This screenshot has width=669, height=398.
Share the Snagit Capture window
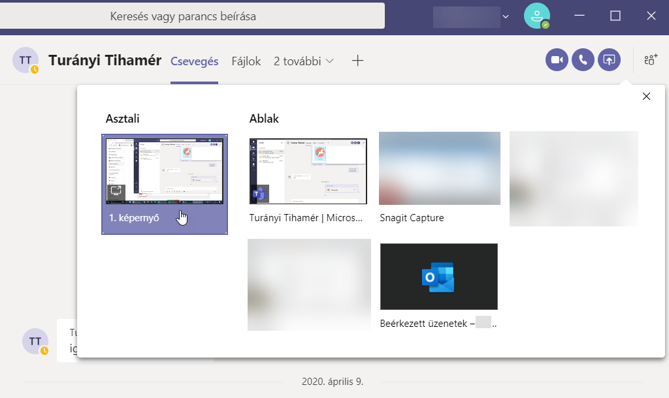pos(439,169)
